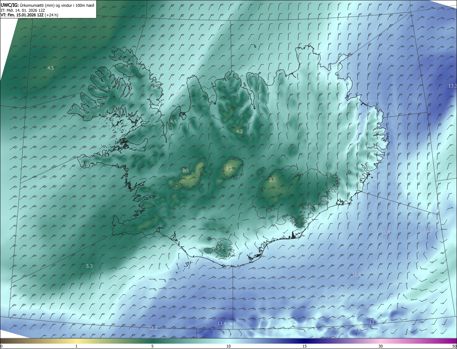
Task: Click the 3.5 value on Vatnajökull glacier
Action: tap(272, 180)
